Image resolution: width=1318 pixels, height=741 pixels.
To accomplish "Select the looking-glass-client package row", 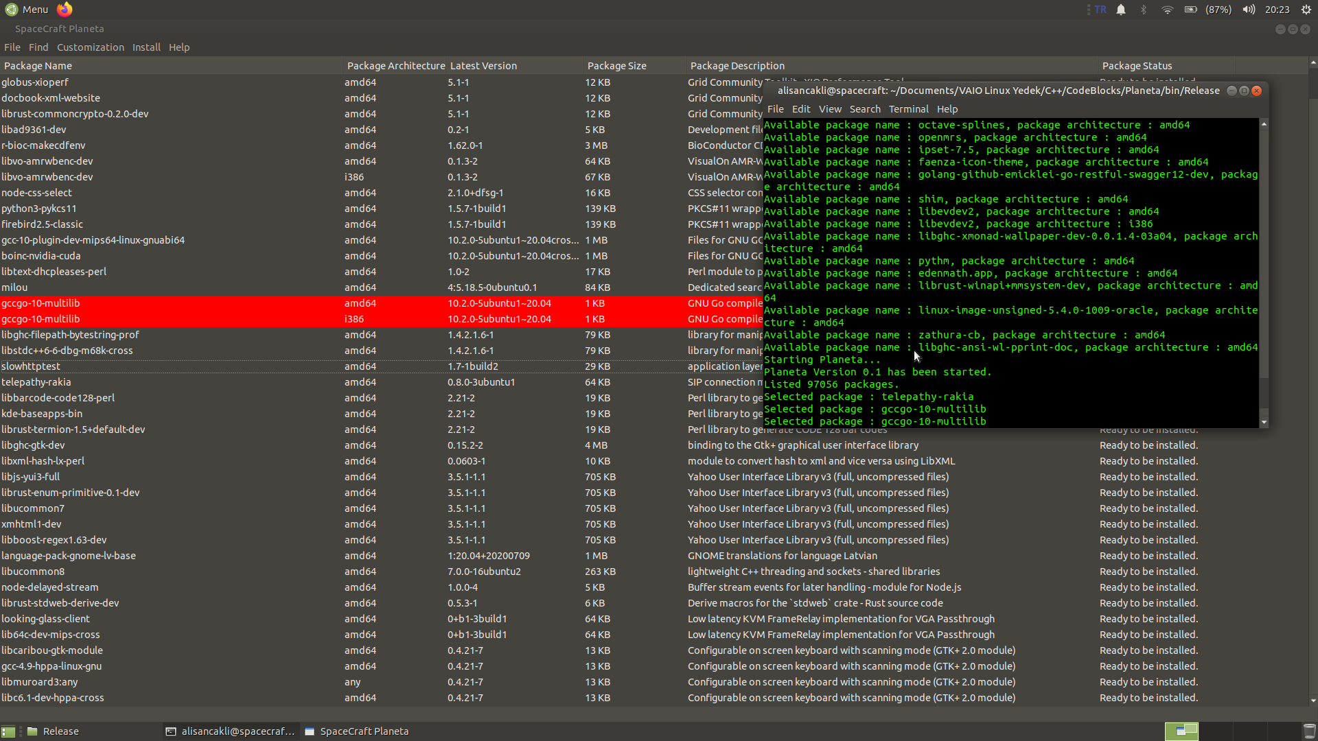I will pyautogui.click(x=654, y=619).
